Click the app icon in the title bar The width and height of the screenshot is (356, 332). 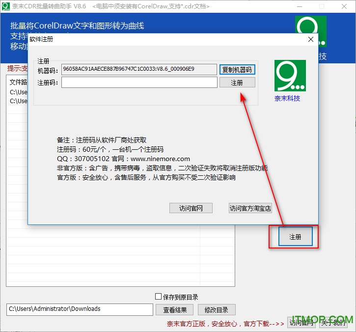click(6, 6)
